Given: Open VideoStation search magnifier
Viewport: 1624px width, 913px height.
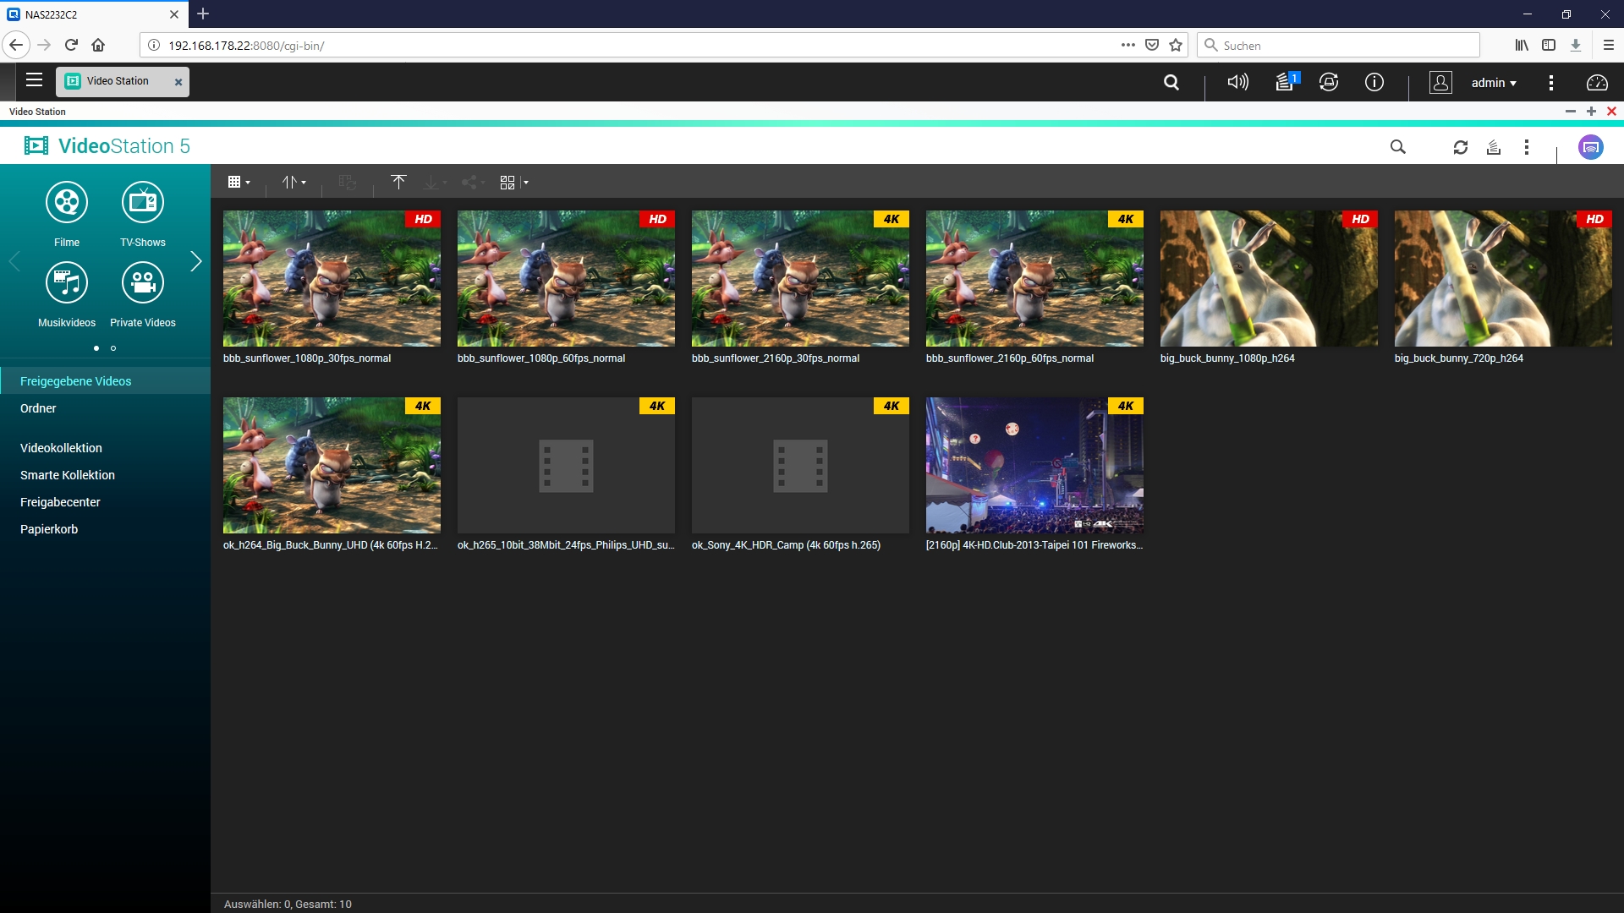Looking at the screenshot, I should pyautogui.click(x=1397, y=147).
